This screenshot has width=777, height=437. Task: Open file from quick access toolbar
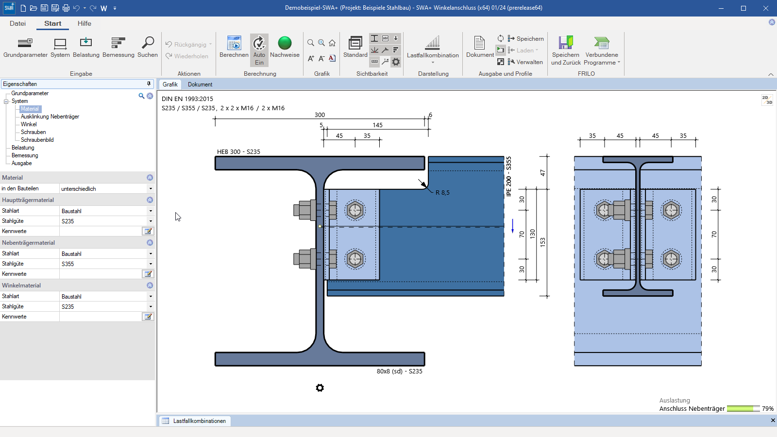34,8
